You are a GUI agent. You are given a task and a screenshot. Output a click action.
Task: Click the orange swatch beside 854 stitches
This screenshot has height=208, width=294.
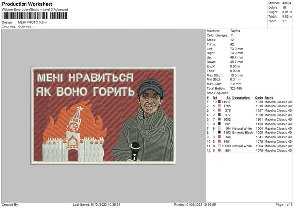[x=220, y=150]
